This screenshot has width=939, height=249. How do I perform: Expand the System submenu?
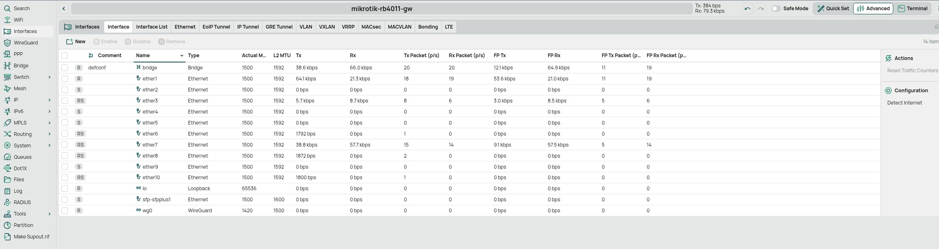pyautogui.click(x=49, y=145)
